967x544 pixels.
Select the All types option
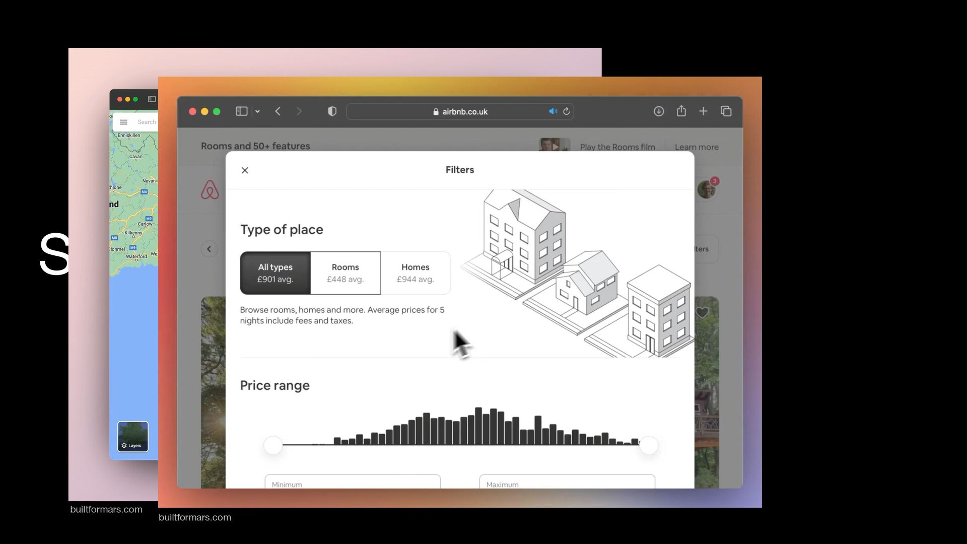[275, 273]
